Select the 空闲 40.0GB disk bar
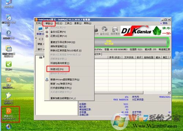 (132, 42)
